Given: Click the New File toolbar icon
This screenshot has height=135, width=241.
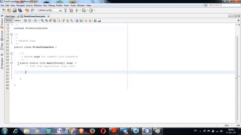Looking at the screenshot, I should pyautogui.click(x=4, y=10).
